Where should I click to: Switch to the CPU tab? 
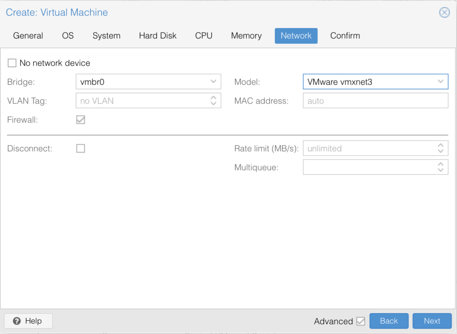[x=204, y=36]
